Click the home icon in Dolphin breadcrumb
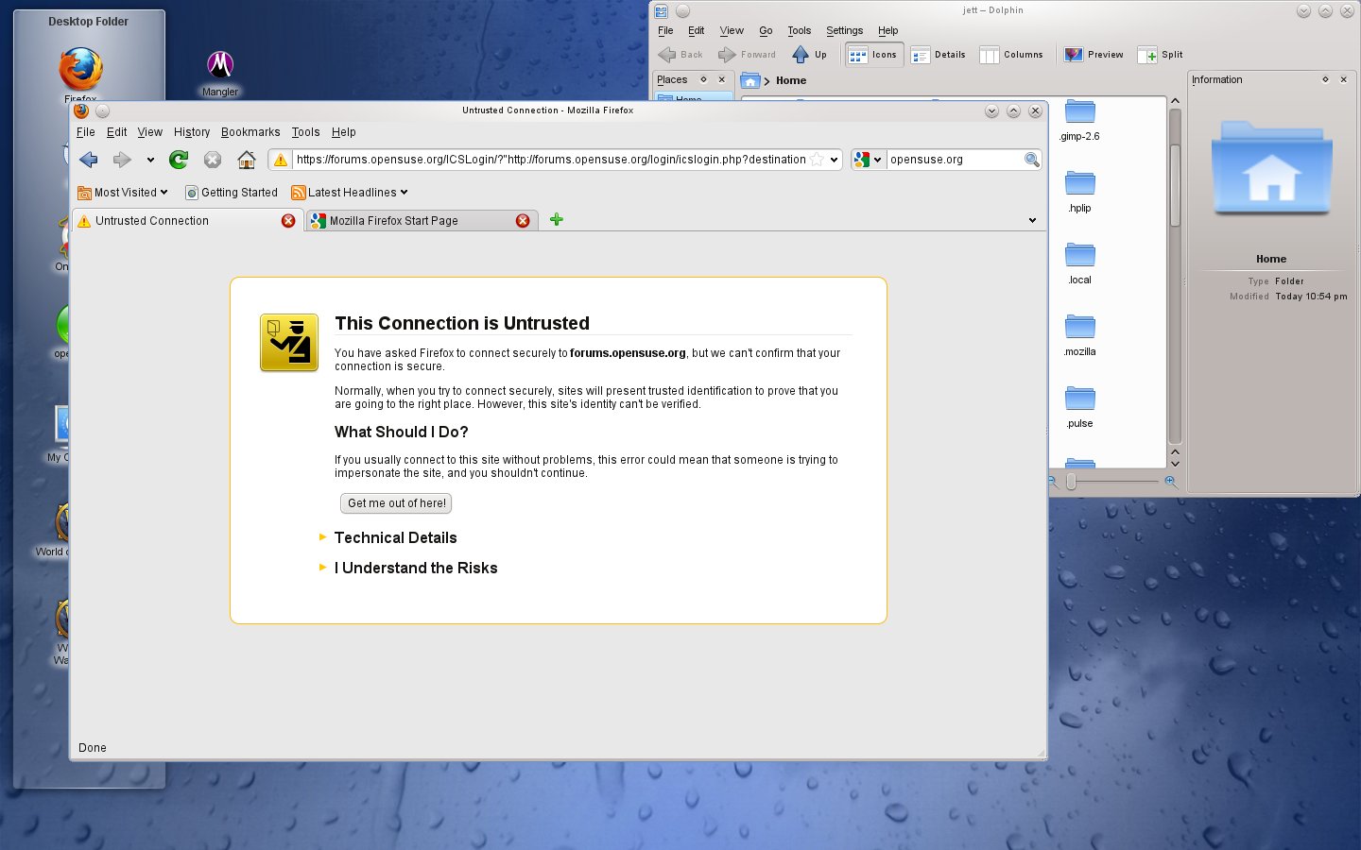The image size is (1361, 850). point(750,80)
